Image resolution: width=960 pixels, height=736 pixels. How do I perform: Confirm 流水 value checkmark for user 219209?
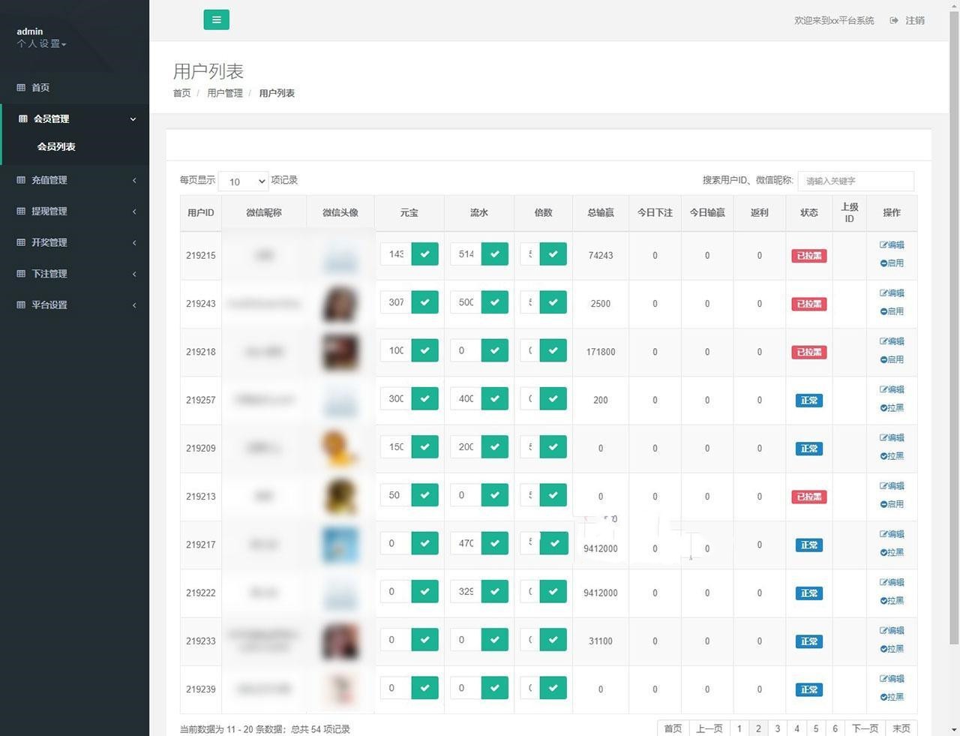click(495, 447)
